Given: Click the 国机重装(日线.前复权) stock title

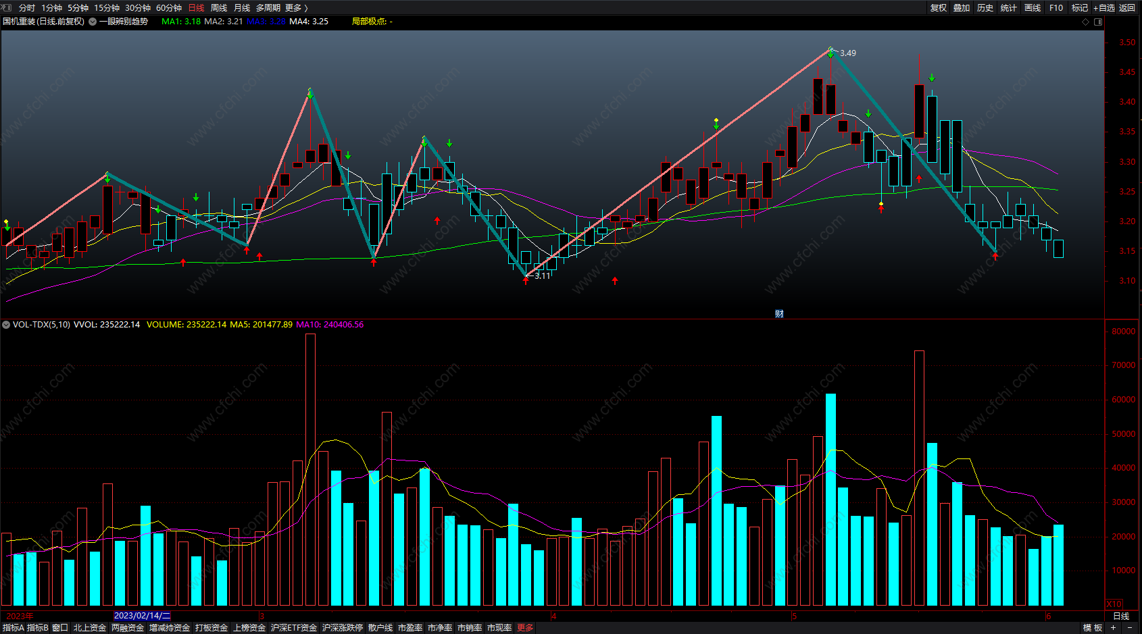Looking at the screenshot, I should [x=44, y=22].
